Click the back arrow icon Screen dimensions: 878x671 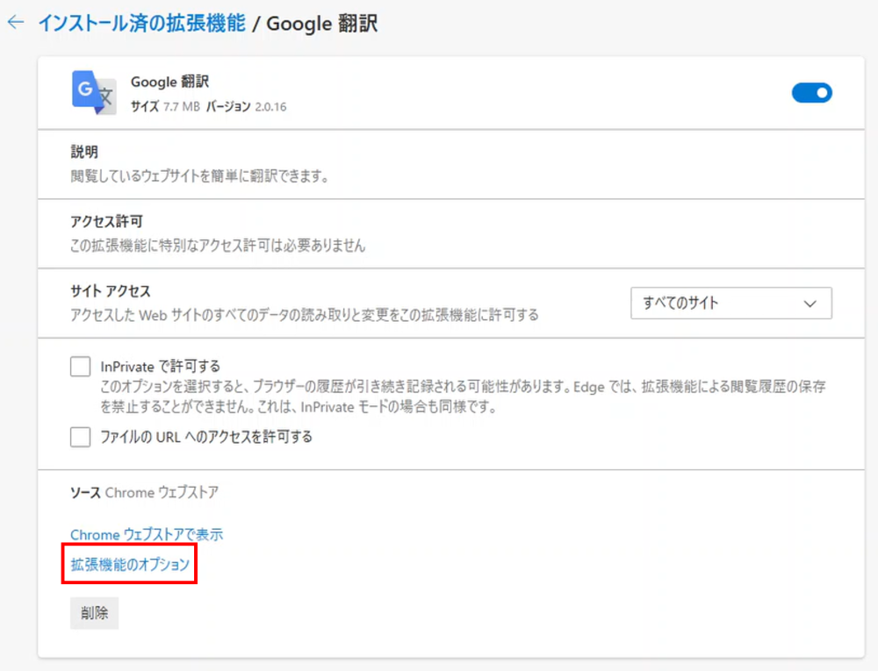(15, 23)
